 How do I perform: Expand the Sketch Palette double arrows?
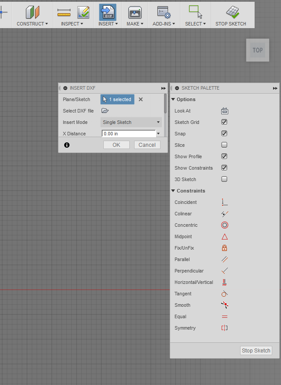click(275, 88)
